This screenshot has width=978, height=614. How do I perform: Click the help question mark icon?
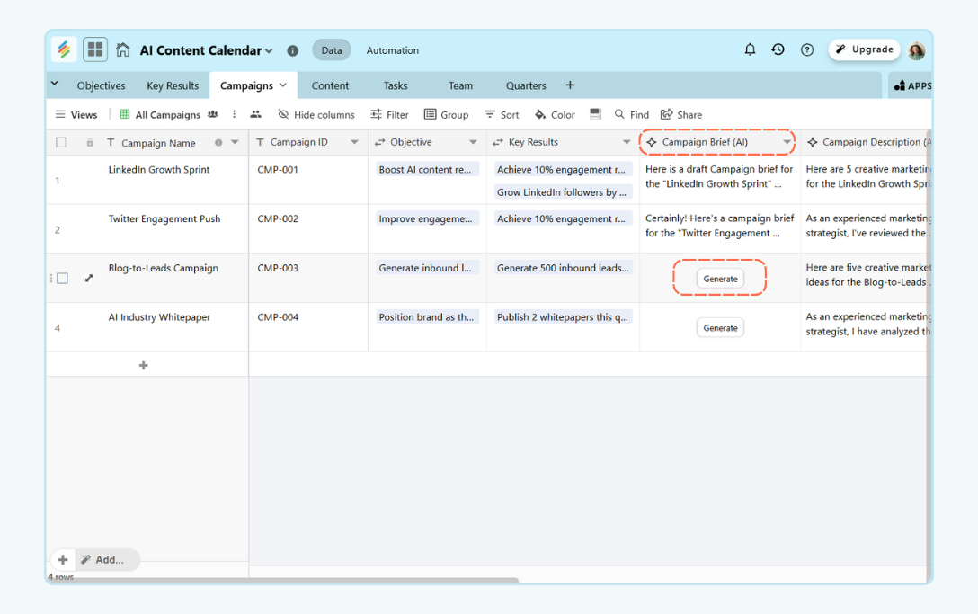click(807, 50)
